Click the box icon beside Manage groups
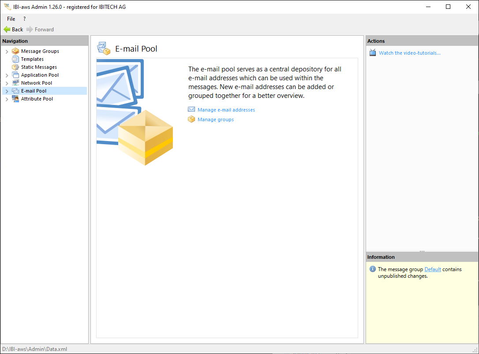The width and height of the screenshot is (479, 354). click(191, 119)
